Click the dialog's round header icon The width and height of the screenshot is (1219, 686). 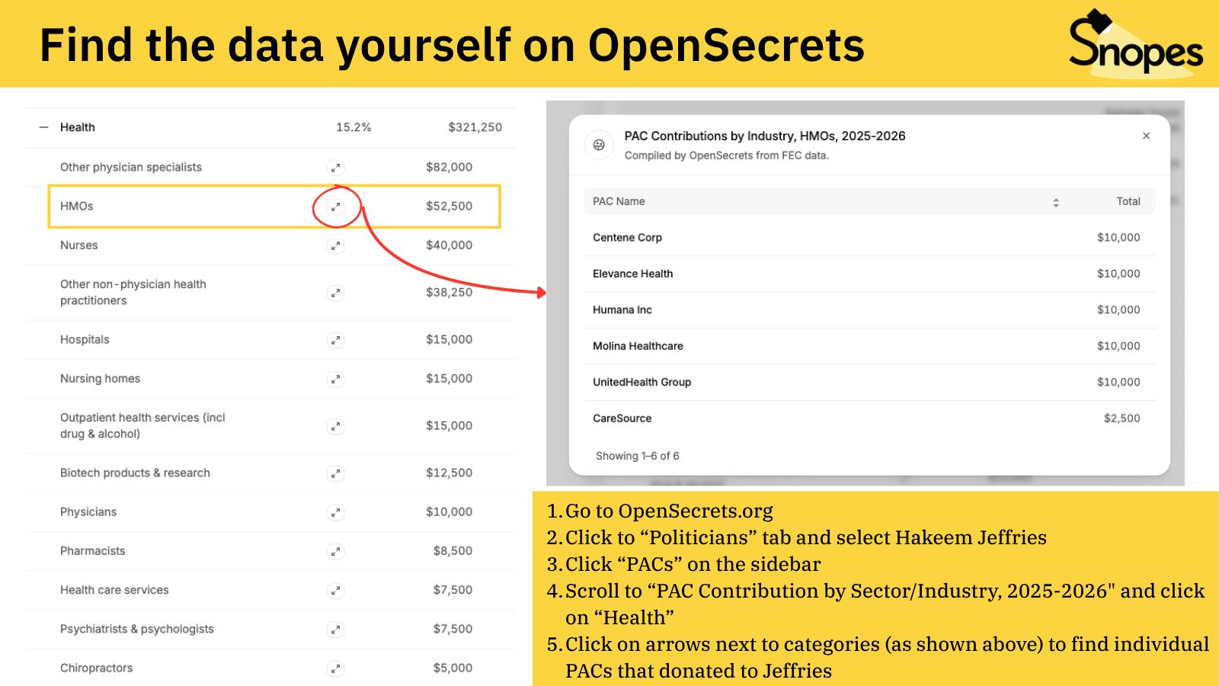[x=599, y=145]
